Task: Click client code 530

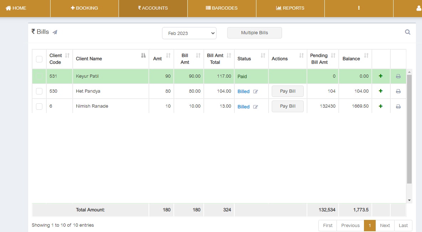Action: click(x=53, y=91)
